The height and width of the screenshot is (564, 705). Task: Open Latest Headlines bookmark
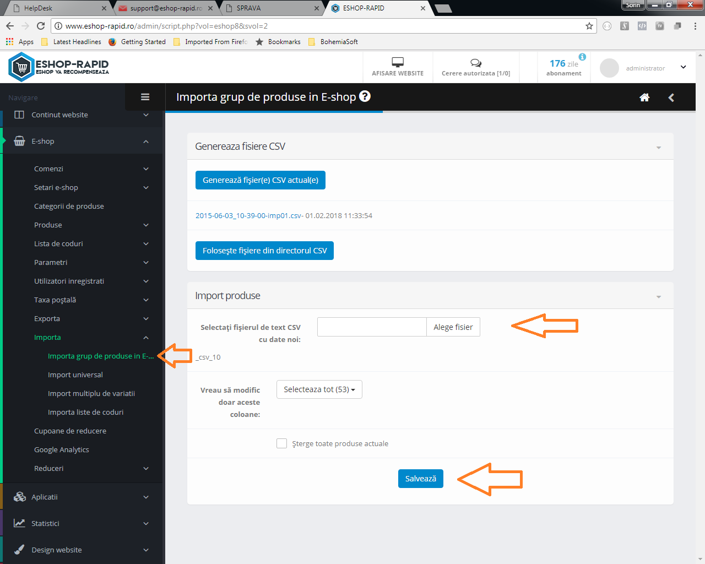(72, 42)
